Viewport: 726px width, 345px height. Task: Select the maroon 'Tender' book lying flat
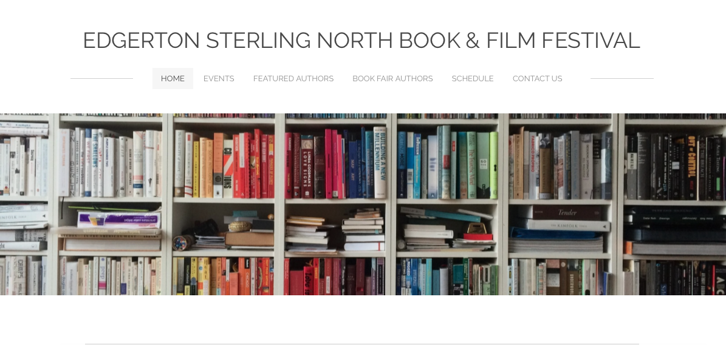pos(567,212)
